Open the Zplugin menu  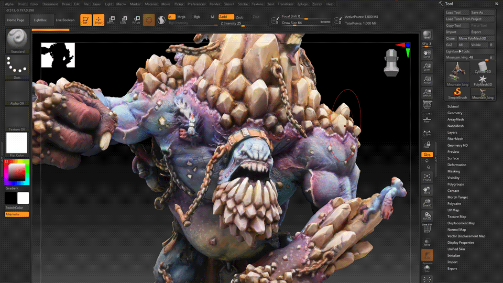pos(302,4)
